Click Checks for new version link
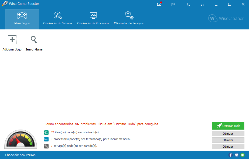 [x=20, y=155]
